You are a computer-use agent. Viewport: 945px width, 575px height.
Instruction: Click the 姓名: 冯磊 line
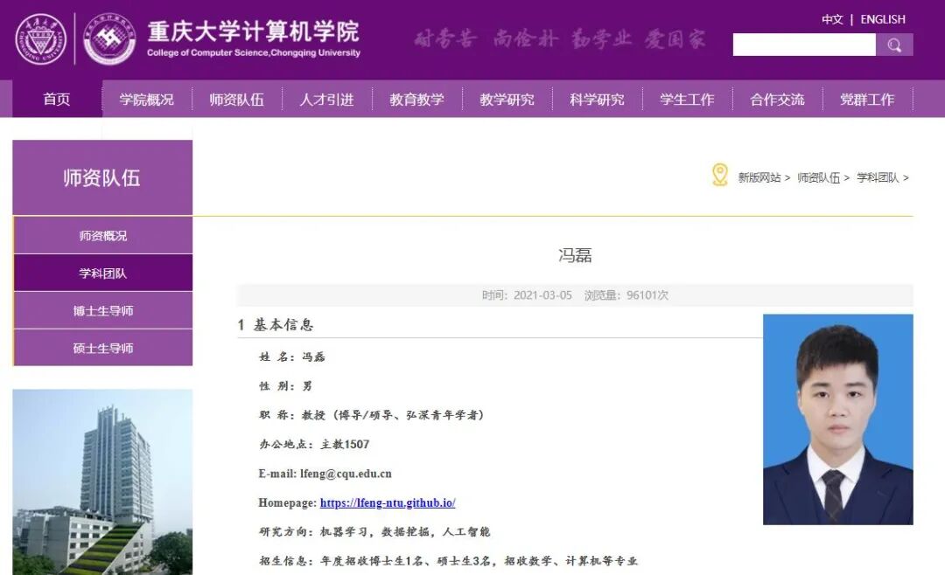point(291,357)
